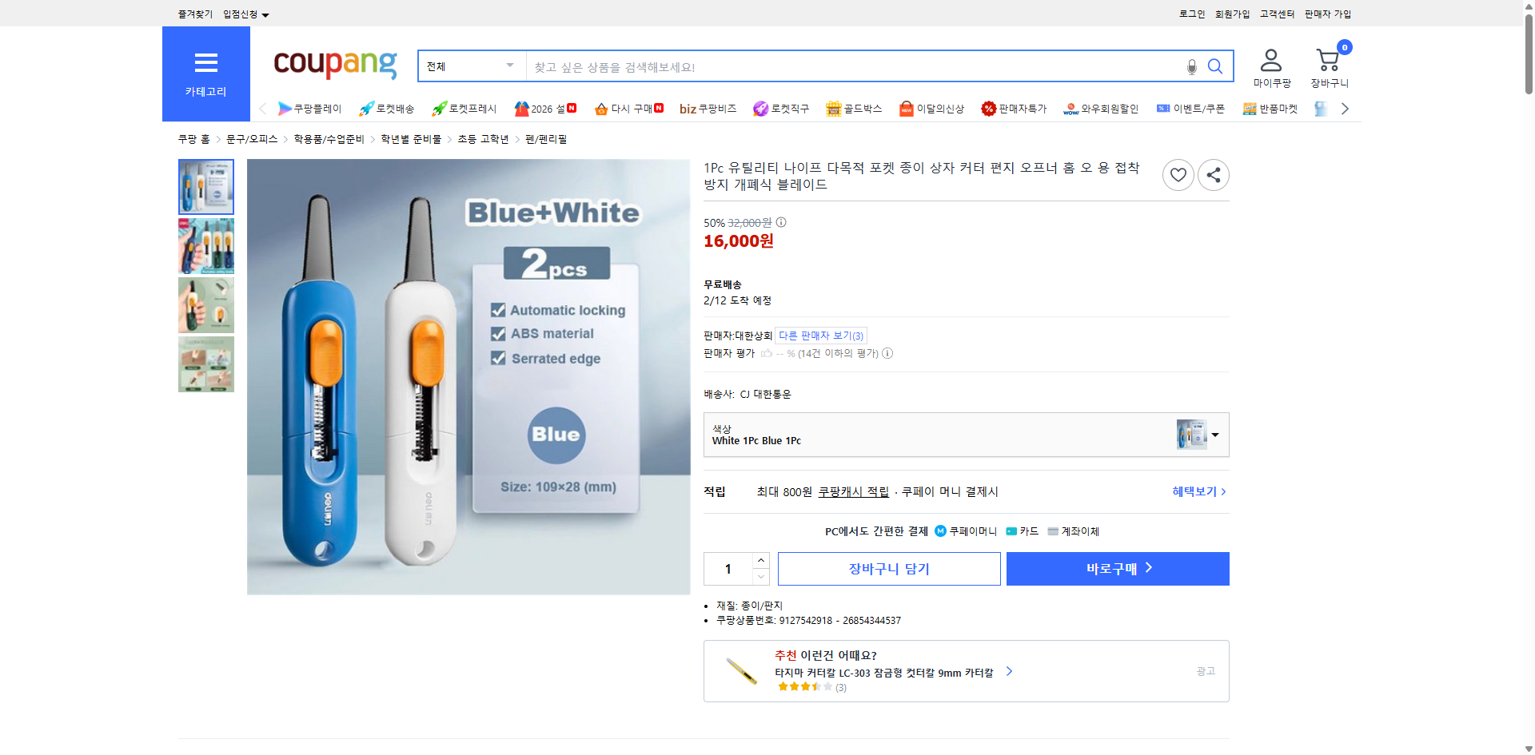Open the 전체 search category dropdown
The height and width of the screenshot is (755, 1535).
[x=470, y=66]
